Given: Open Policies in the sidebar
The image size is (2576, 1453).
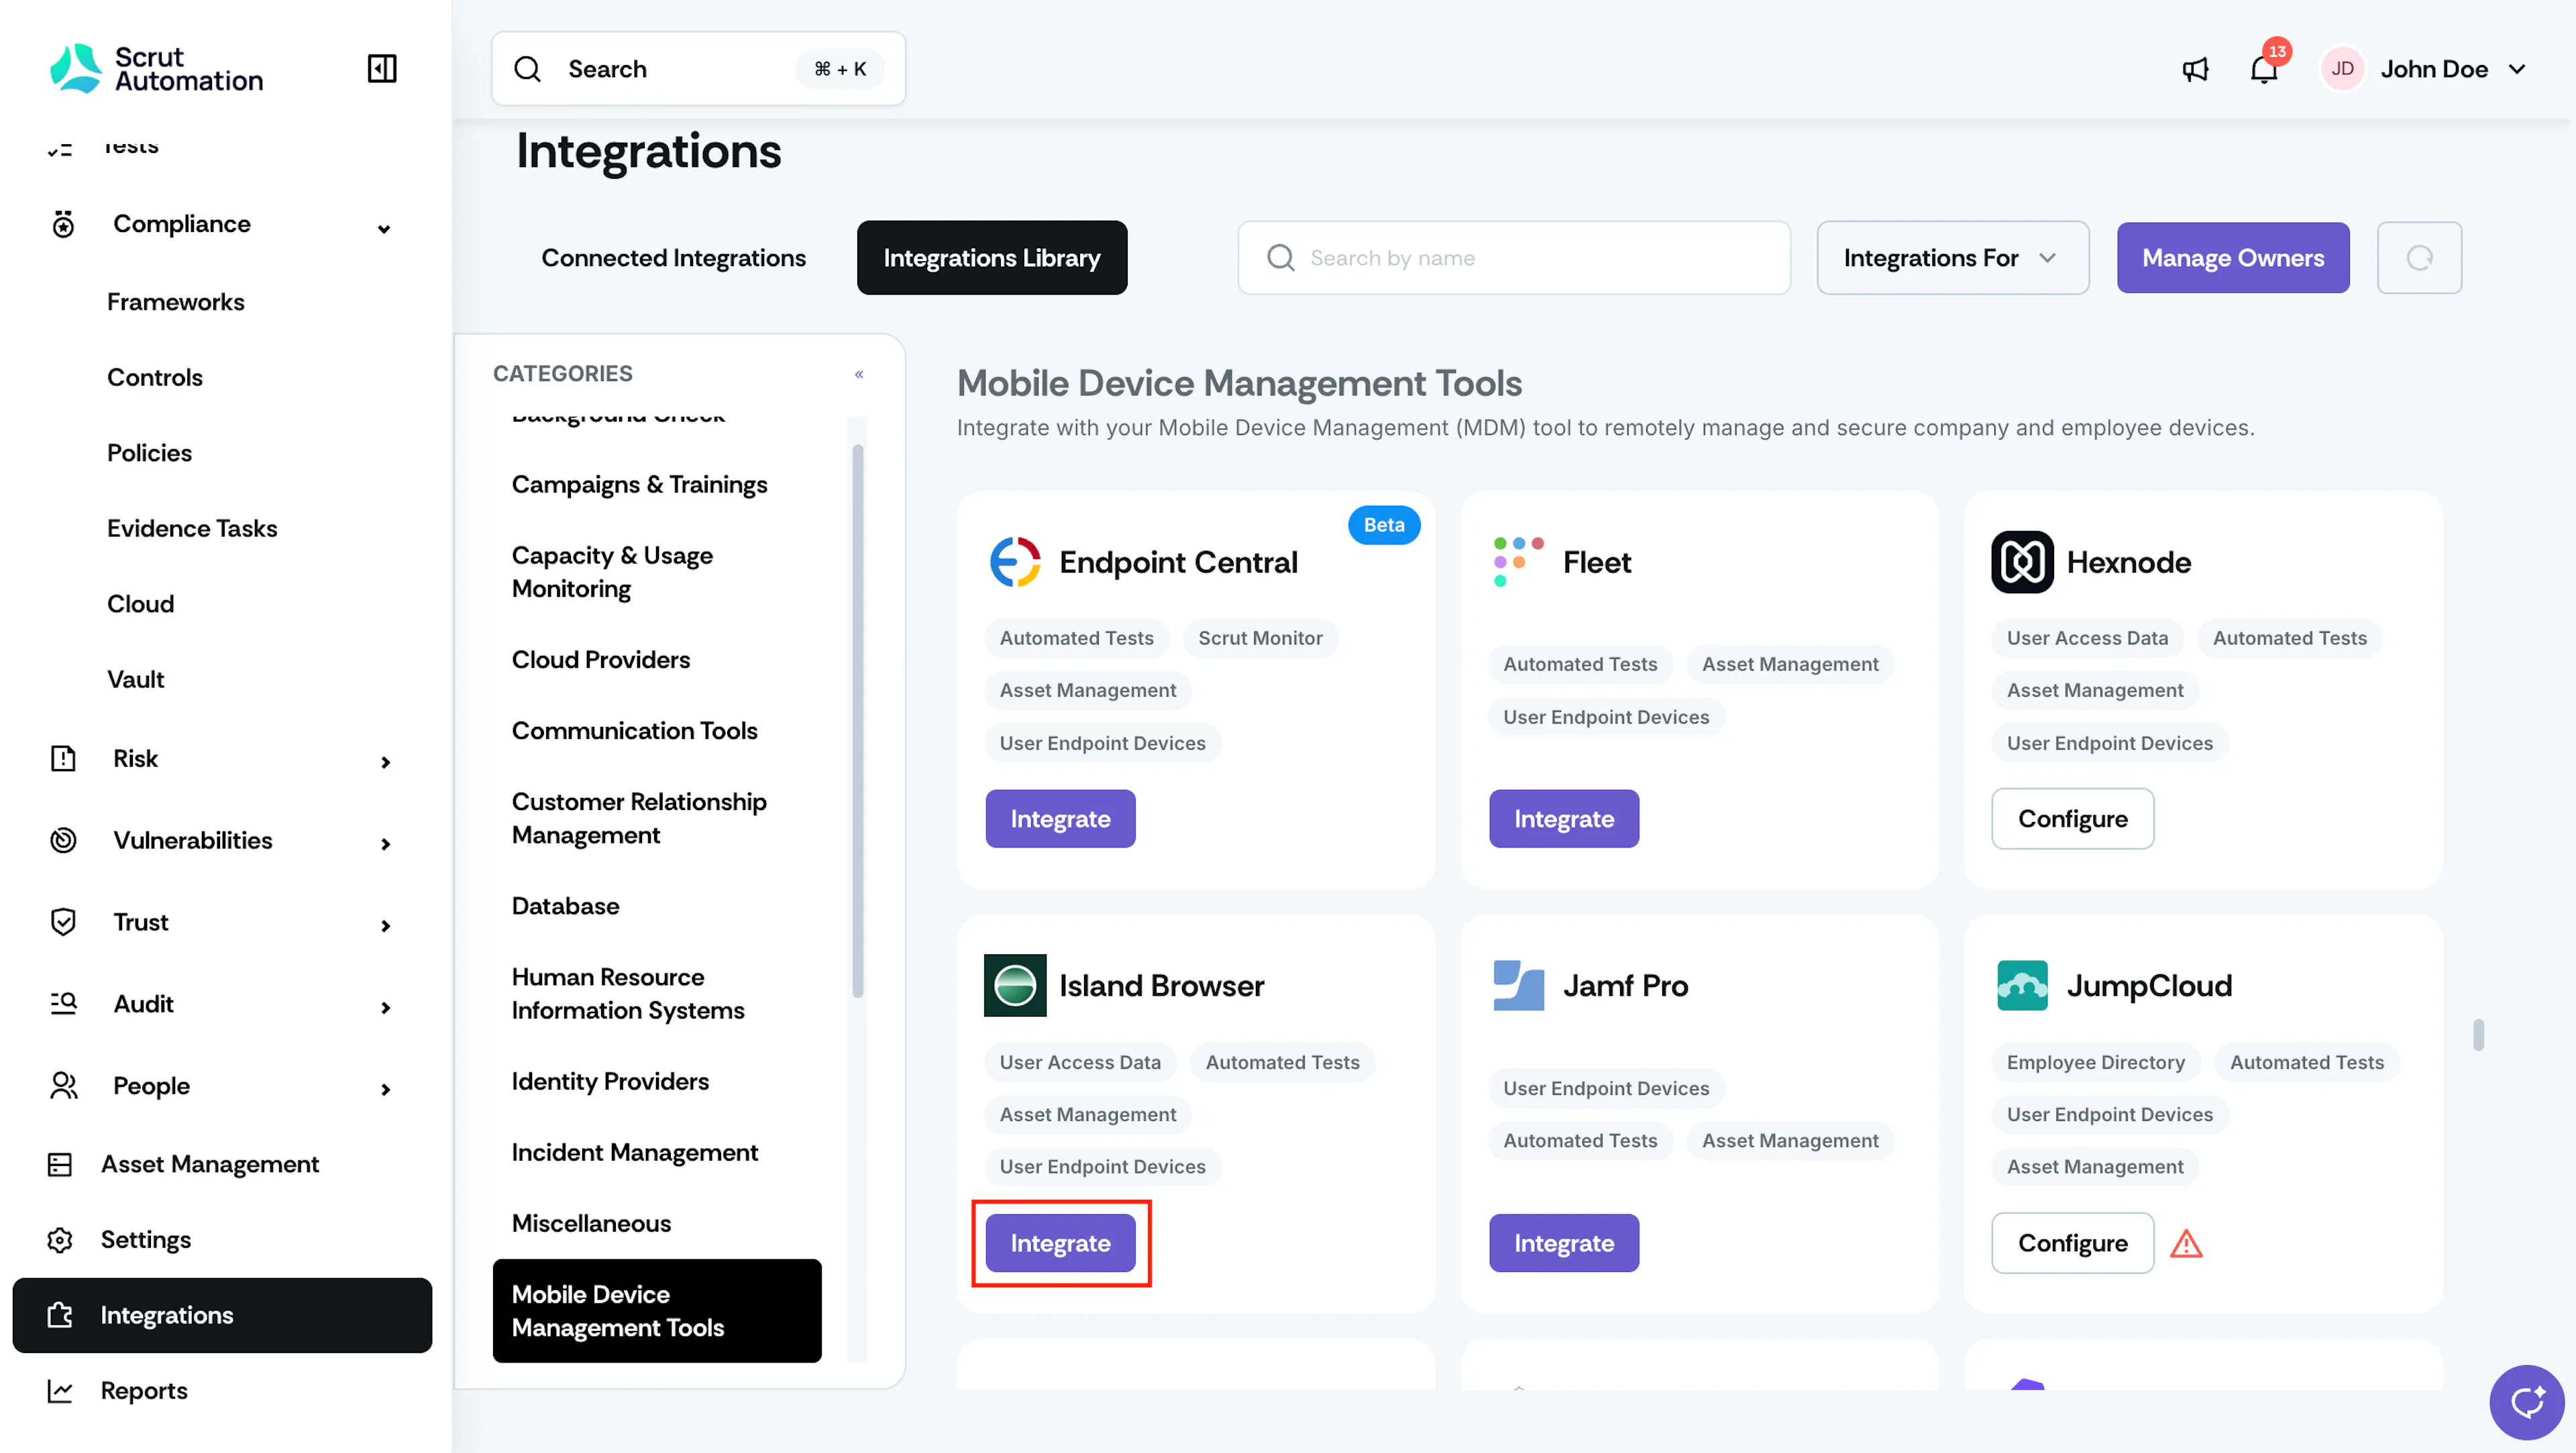Looking at the screenshot, I should [x=149, y=453].
